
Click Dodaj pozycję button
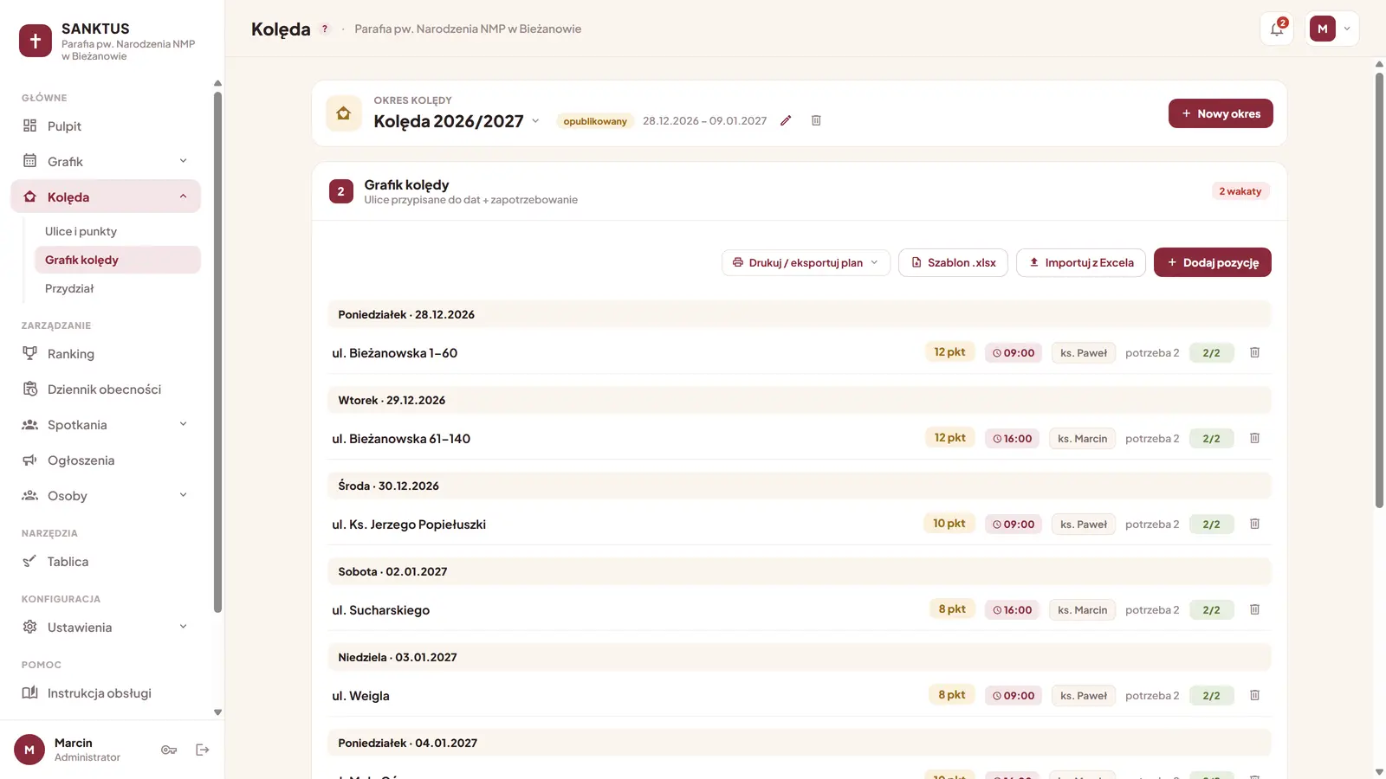point(1212,262)
